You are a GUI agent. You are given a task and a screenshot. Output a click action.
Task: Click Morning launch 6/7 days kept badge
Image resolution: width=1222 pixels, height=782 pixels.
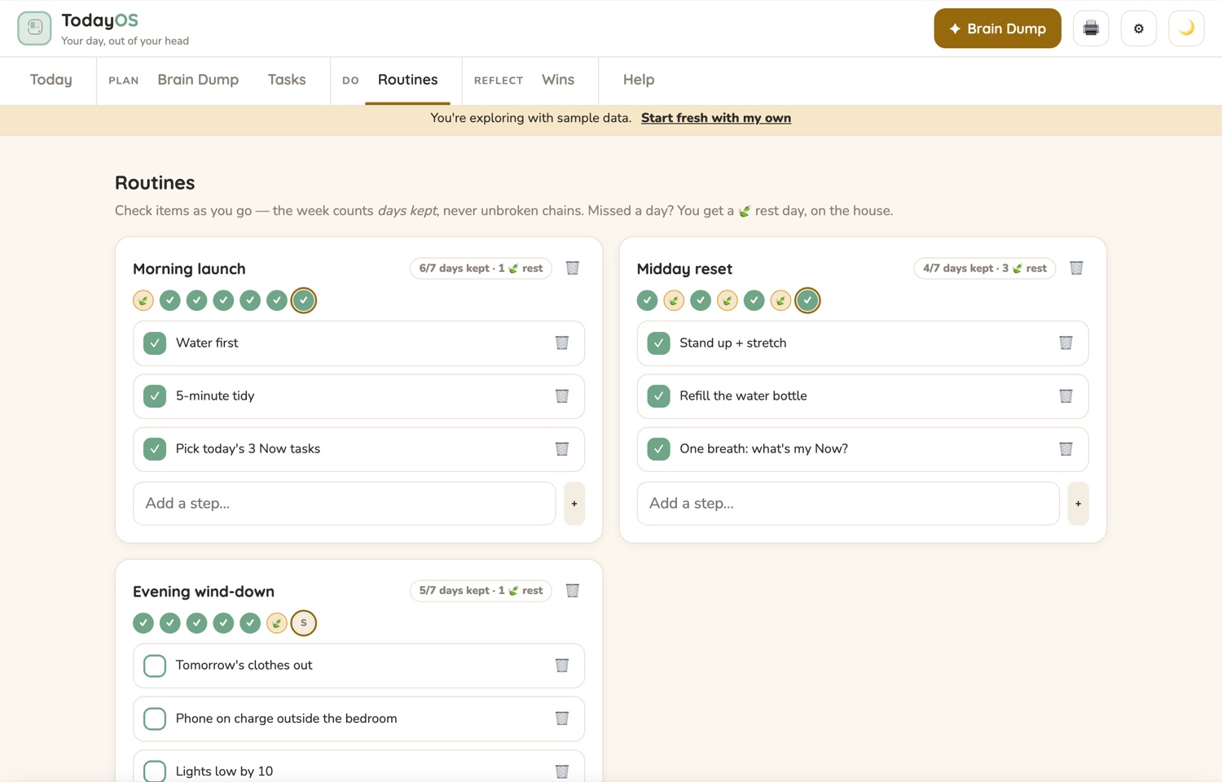click(481, 269)
